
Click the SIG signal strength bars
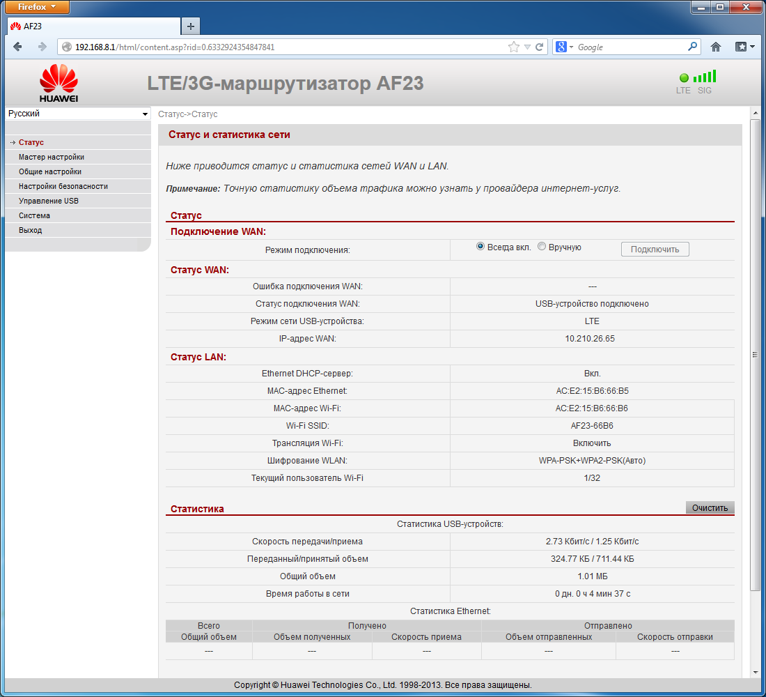pyautogui.click(x=705, y=76)
